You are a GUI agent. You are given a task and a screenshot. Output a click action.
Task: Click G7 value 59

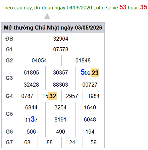pyautogui.click(x=94, y=142)
